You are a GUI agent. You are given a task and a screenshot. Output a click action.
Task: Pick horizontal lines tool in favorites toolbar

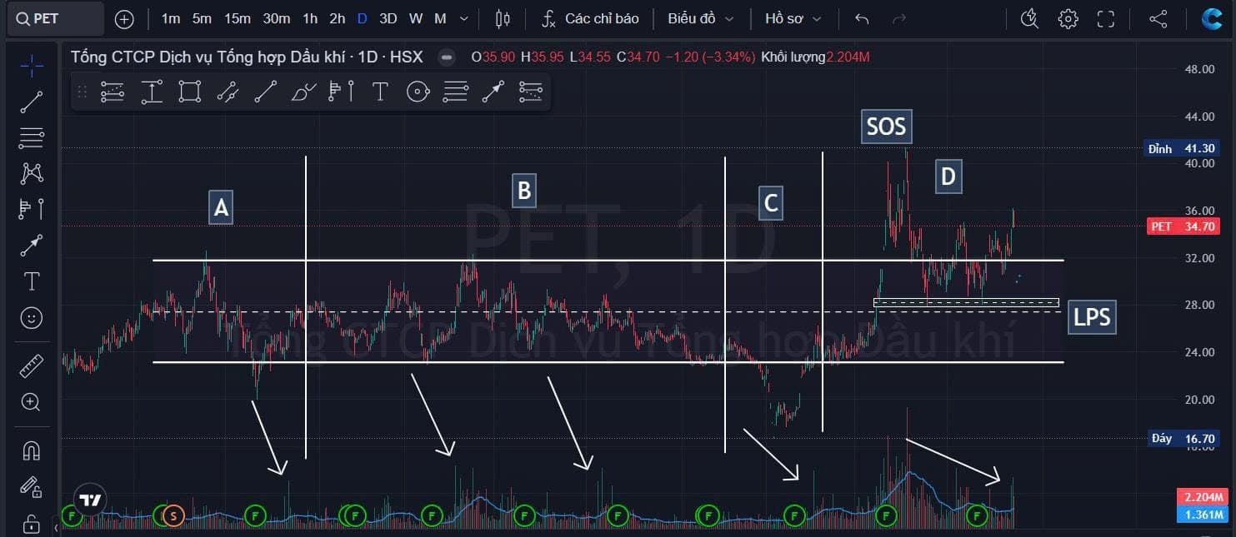pyautogui.click(x=456, y=91)
